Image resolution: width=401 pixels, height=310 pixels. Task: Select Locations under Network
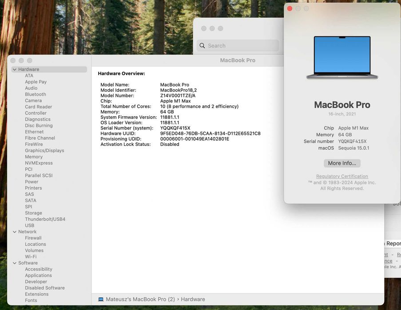36,244
